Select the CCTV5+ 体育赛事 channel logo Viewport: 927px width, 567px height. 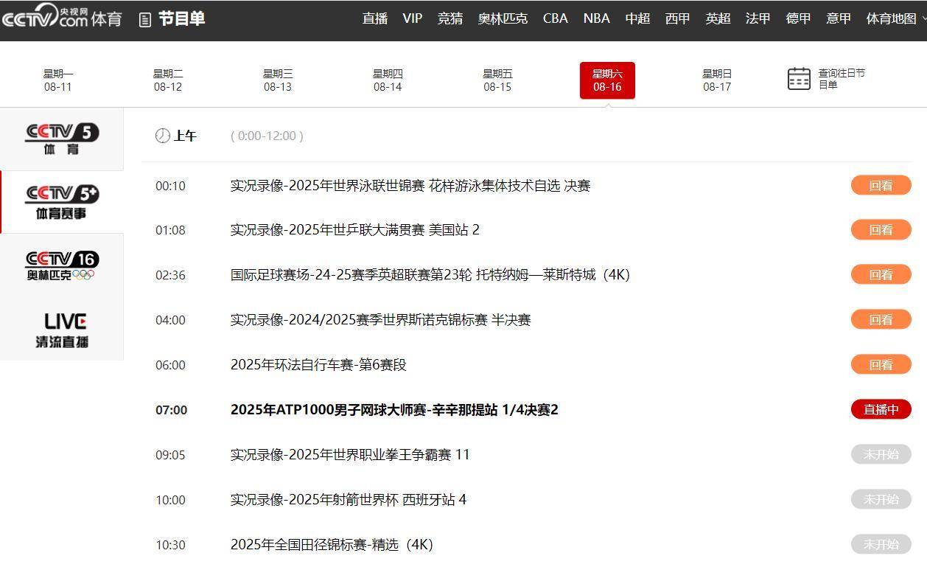click(62, 202)
